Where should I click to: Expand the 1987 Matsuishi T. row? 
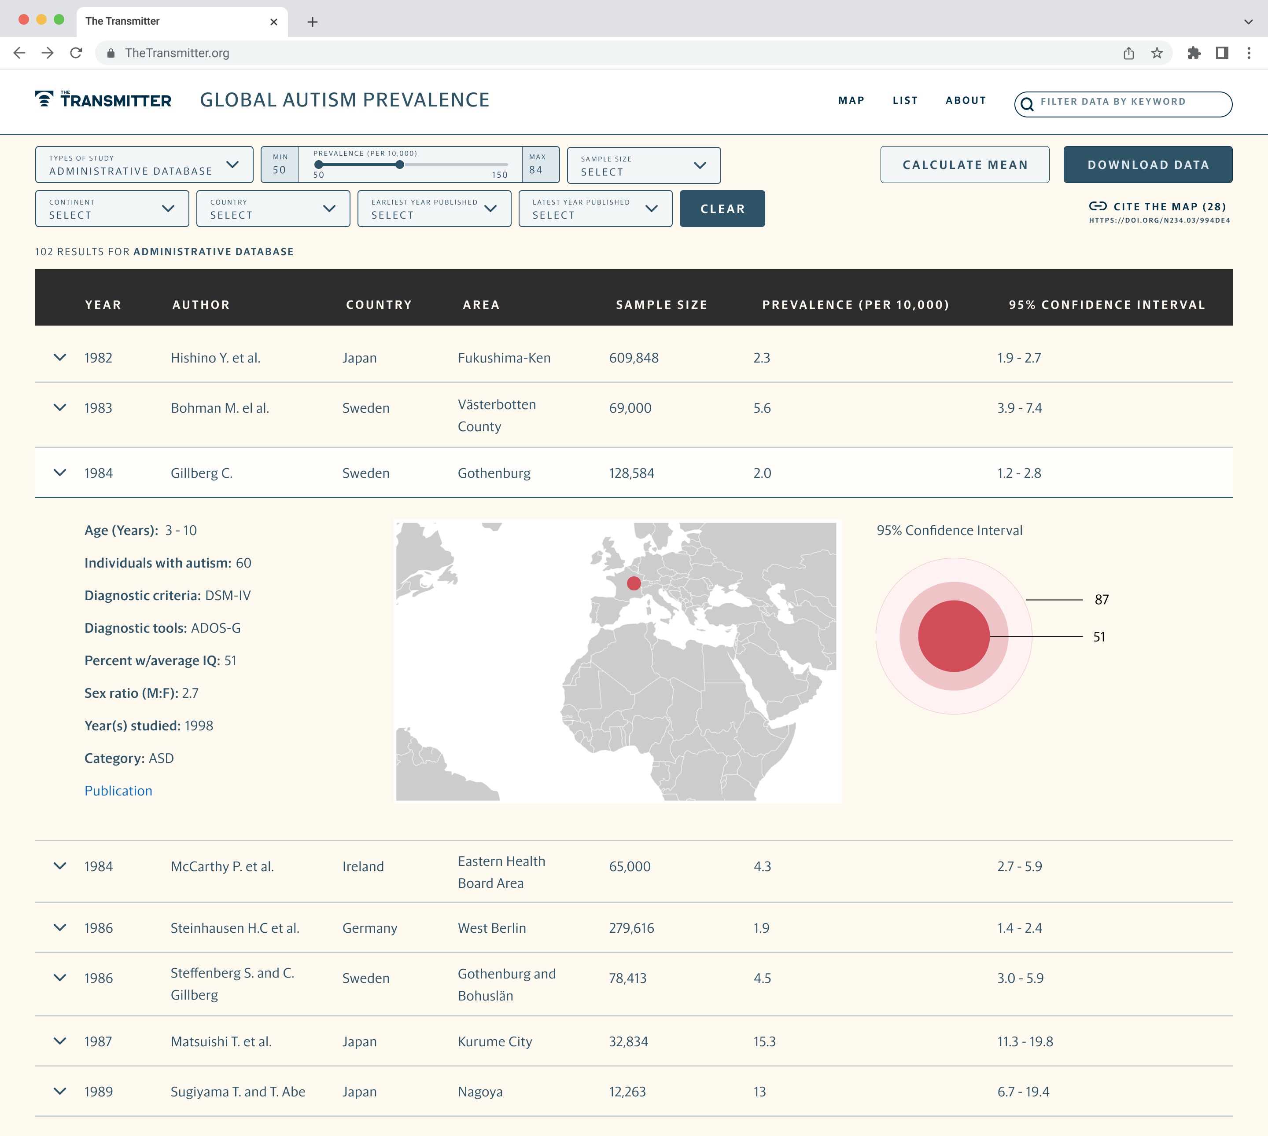point(60,1041)
